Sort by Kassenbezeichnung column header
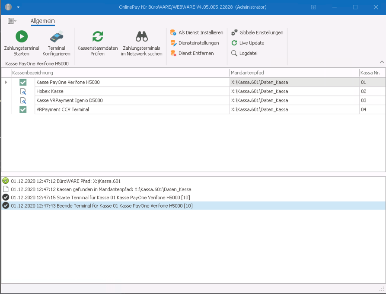The image size is (386, 294). pos(120,73)
